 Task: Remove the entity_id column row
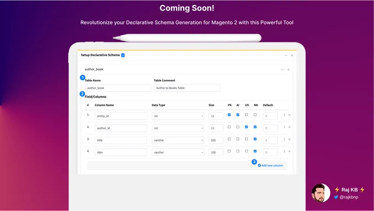[x=289, y=115]
